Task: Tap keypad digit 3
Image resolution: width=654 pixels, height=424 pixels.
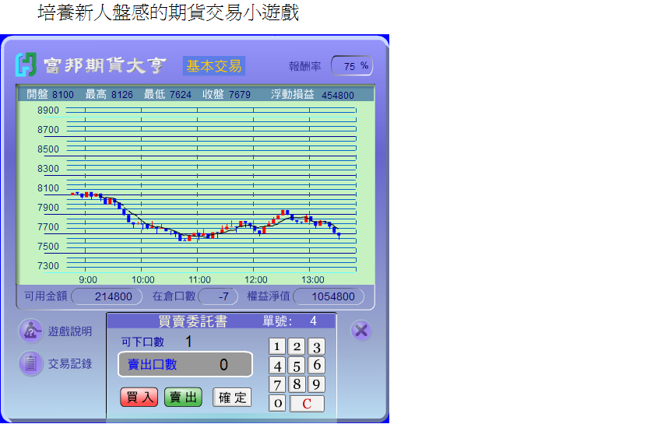Action: coord(317,346)
